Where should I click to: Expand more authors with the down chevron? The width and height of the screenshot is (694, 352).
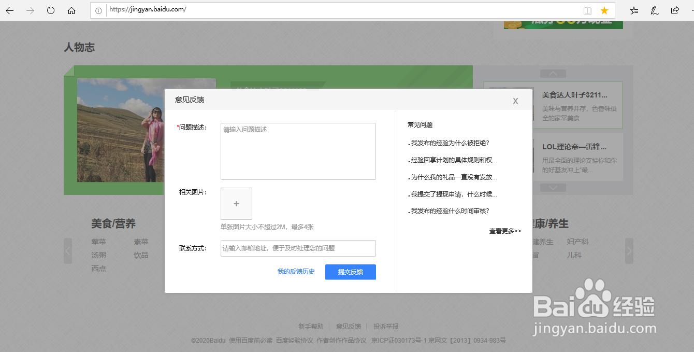click(553, 187)
